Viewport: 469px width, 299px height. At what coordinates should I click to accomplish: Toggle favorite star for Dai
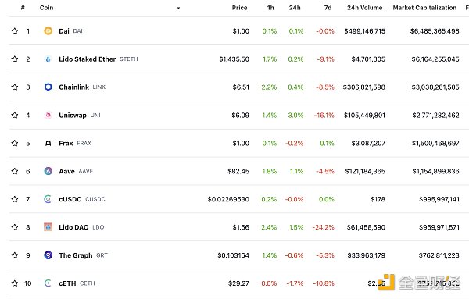point(14,30)
